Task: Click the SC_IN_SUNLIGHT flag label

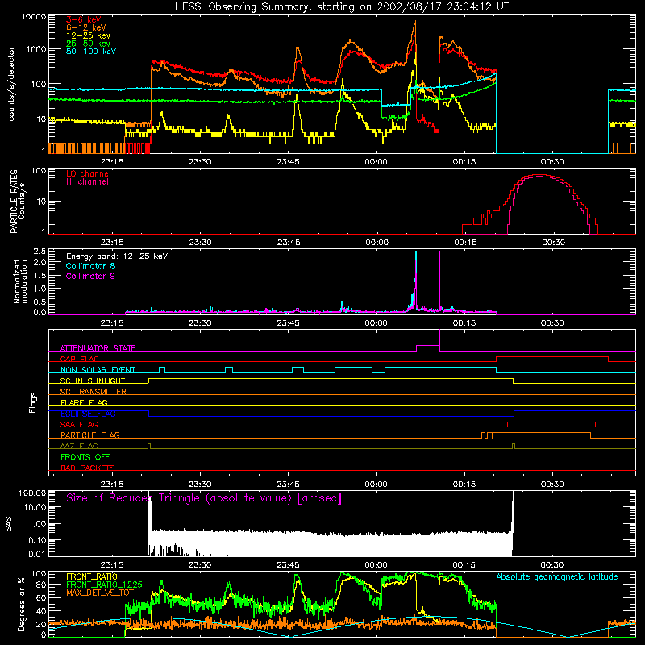Action: point(93,381)
